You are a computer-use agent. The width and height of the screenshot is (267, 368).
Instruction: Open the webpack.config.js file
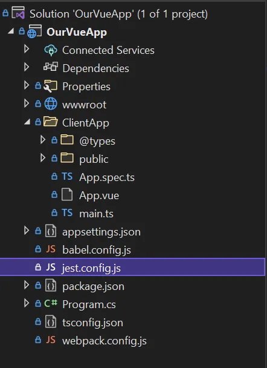(105, 341)
